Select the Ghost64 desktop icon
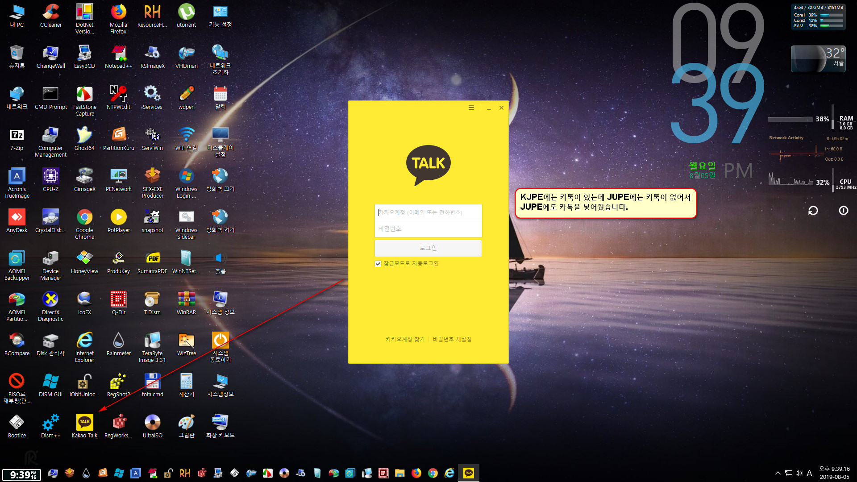Image resolution: width=857 pixels, height=482 pixels. 84,139
